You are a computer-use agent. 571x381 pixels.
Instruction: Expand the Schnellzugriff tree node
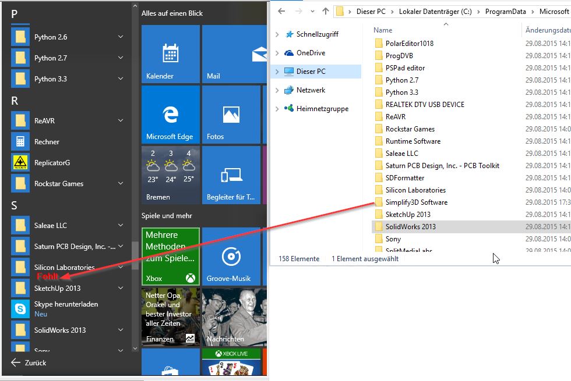[x=277, y=34]
